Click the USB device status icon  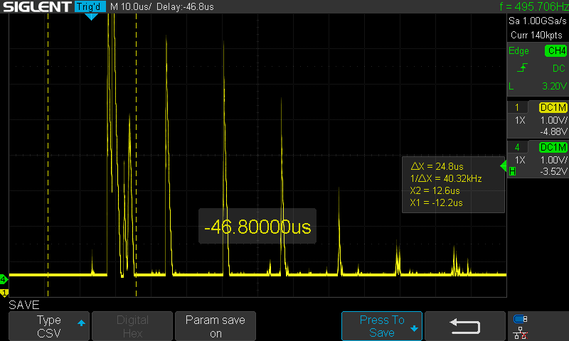pos(521,319)
